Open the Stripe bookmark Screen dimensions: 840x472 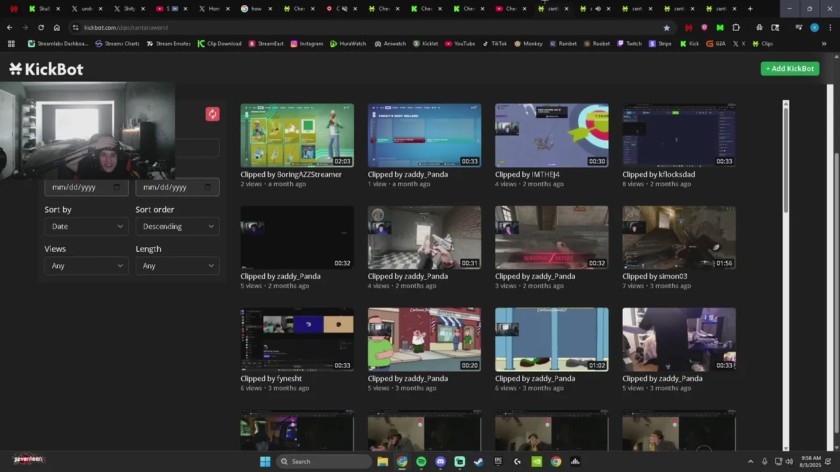[x=661, y=43]
